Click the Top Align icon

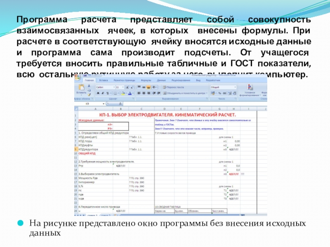pyautogui.click(x=139, y=87)
